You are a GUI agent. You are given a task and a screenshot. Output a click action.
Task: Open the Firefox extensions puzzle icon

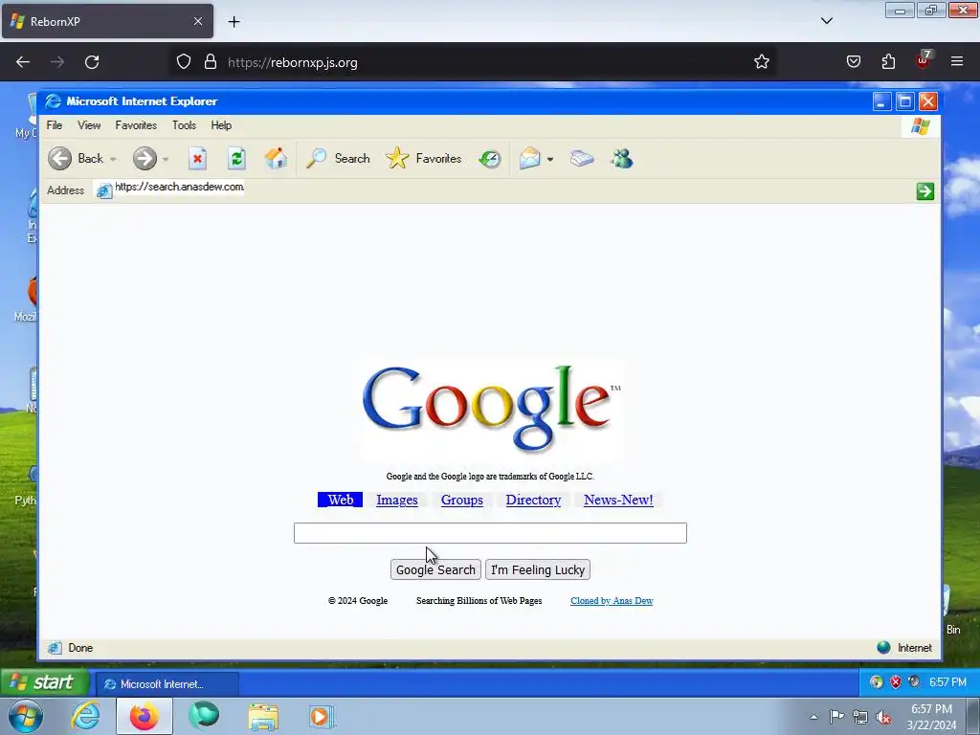point(888,61)
